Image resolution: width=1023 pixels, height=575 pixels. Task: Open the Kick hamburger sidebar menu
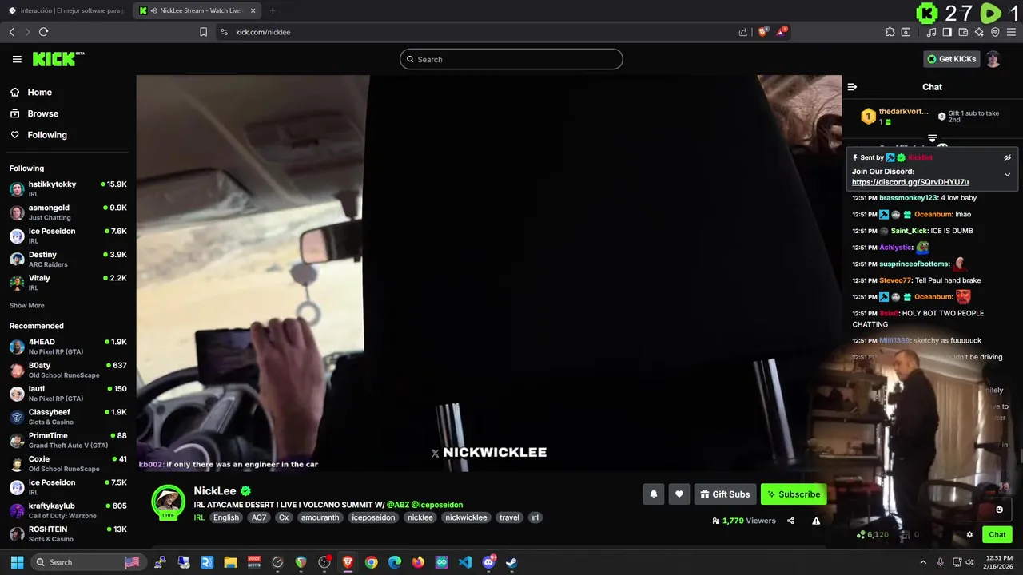coord(17,59)
